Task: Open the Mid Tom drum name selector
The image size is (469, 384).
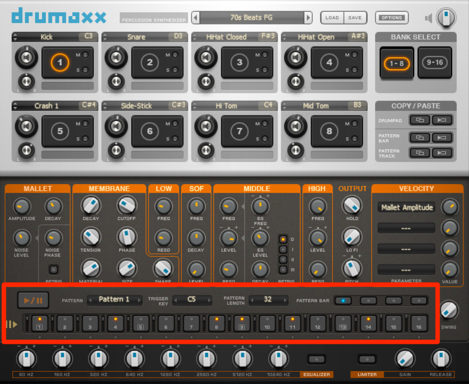Action: 316,106
